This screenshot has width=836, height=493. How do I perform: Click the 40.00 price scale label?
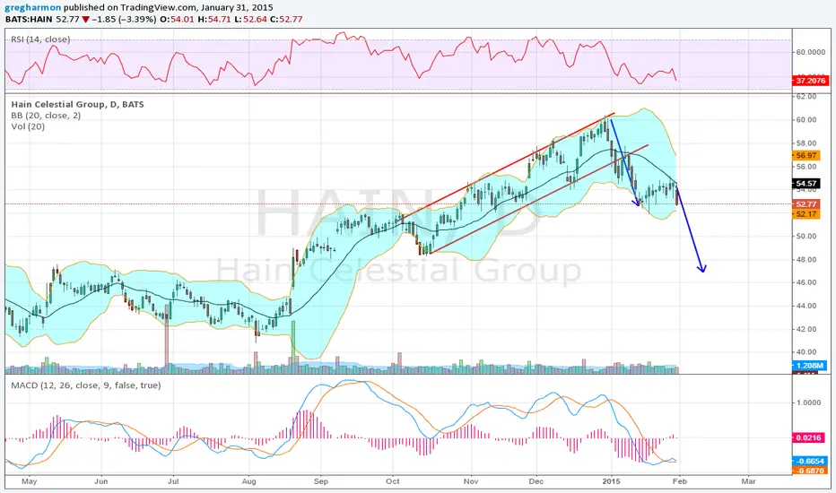(806, 352)
